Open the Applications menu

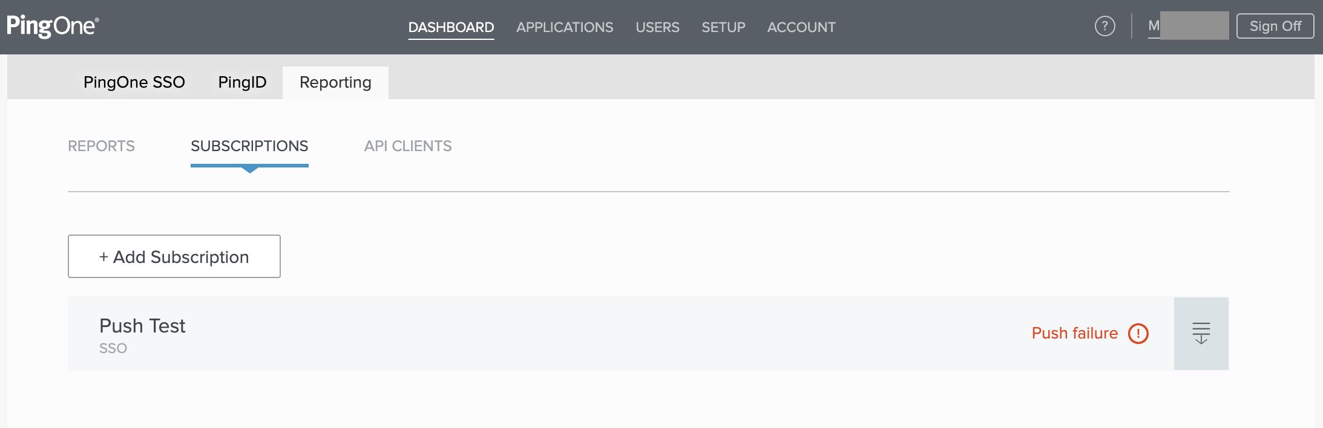pos(565,27)
